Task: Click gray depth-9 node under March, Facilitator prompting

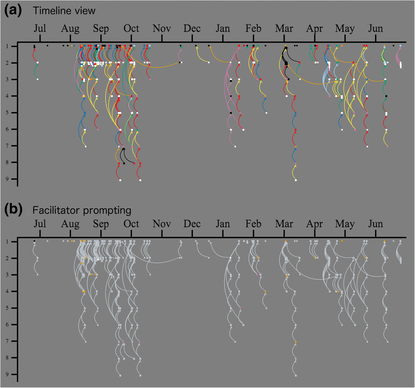Action: tap(296, 375)
